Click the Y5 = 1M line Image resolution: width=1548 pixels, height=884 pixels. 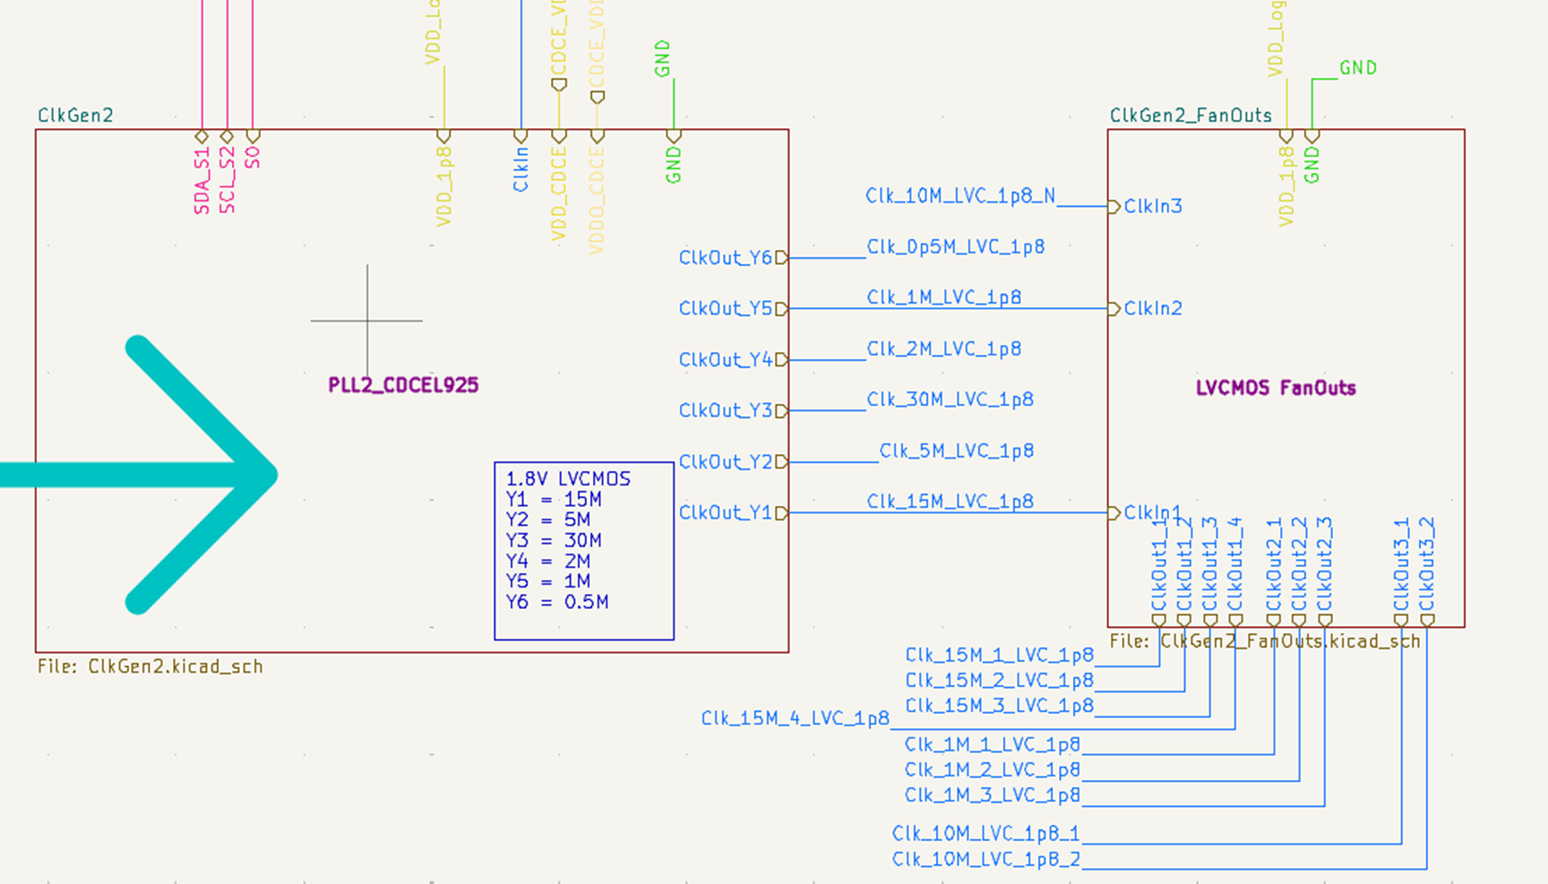pyautogui.click(x=548, y=582)
